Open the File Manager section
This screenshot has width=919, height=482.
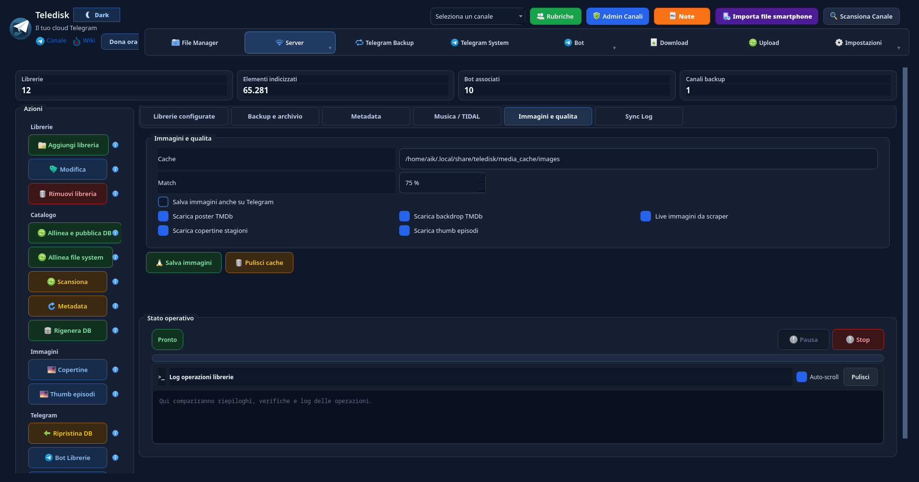point(195,43)
